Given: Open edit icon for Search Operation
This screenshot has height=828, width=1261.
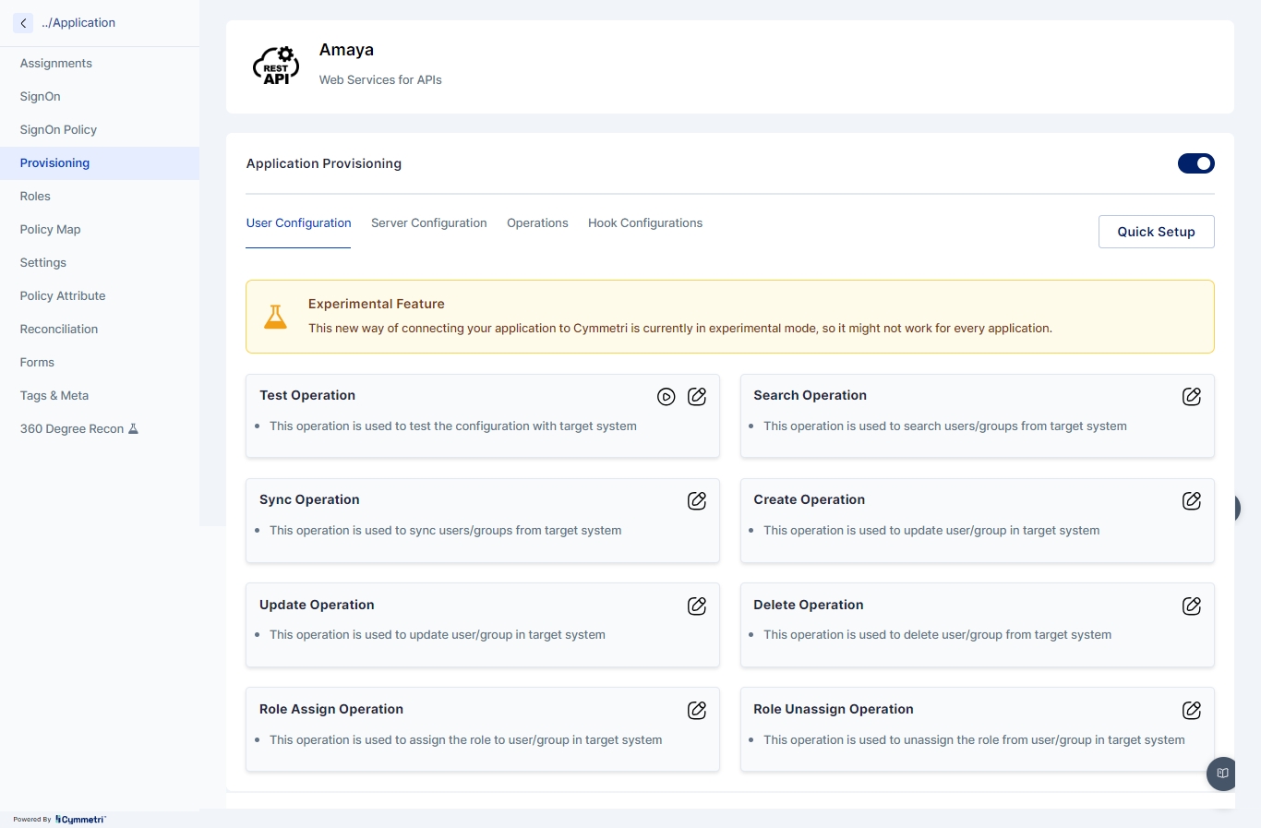Looking at the screenshot, I should coord(1192,396).
